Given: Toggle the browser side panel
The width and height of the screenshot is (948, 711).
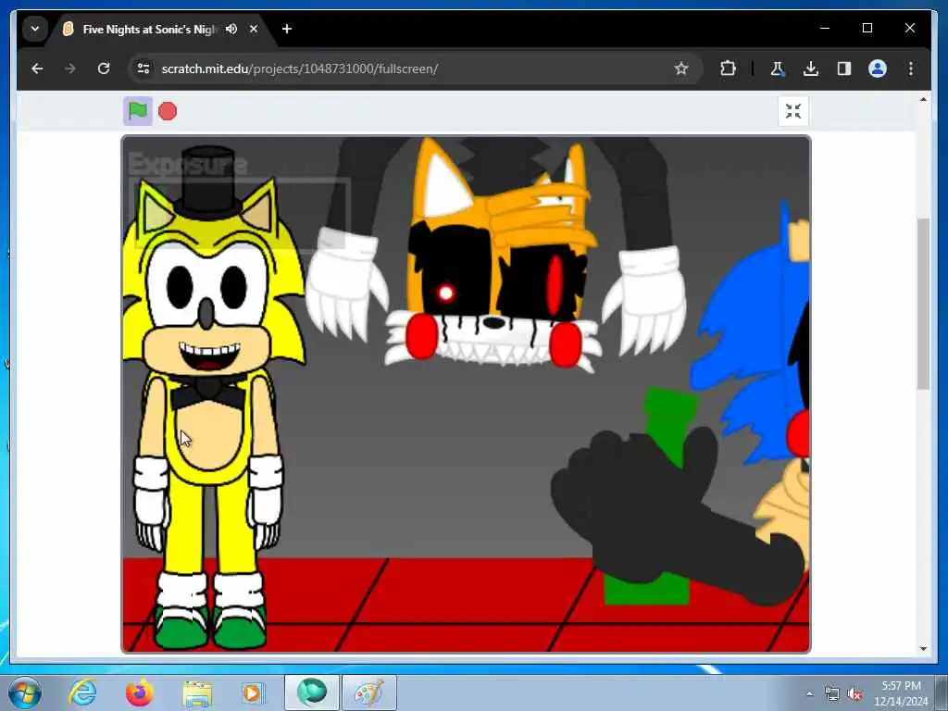Looking at the screenshot, I should 844,69.
